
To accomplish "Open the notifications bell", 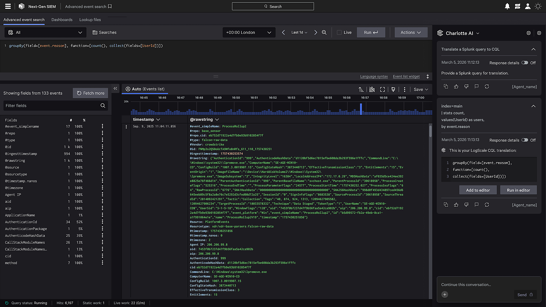I will pos(507,6).
